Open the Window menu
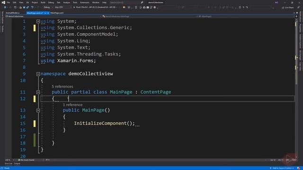 click(x=96, y=2)
